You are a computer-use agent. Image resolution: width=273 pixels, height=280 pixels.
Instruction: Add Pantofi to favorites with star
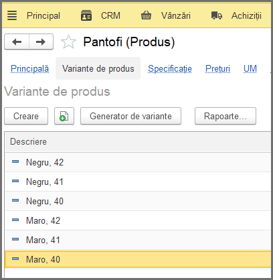point(68,42)
